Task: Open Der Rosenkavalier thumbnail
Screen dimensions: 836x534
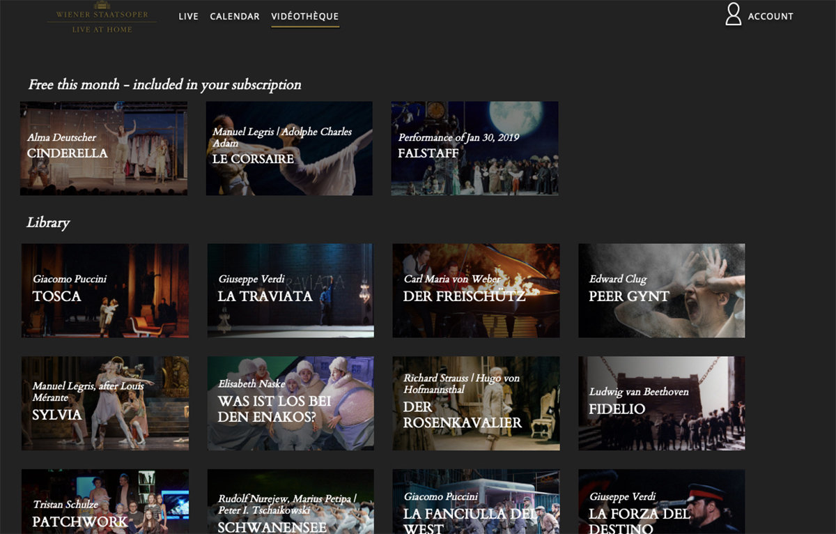Action: pos(476,404)
